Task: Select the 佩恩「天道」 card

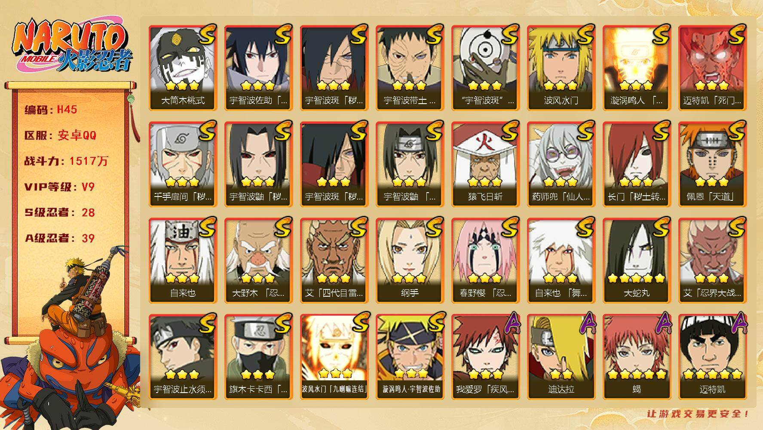Action: point(712,164)
